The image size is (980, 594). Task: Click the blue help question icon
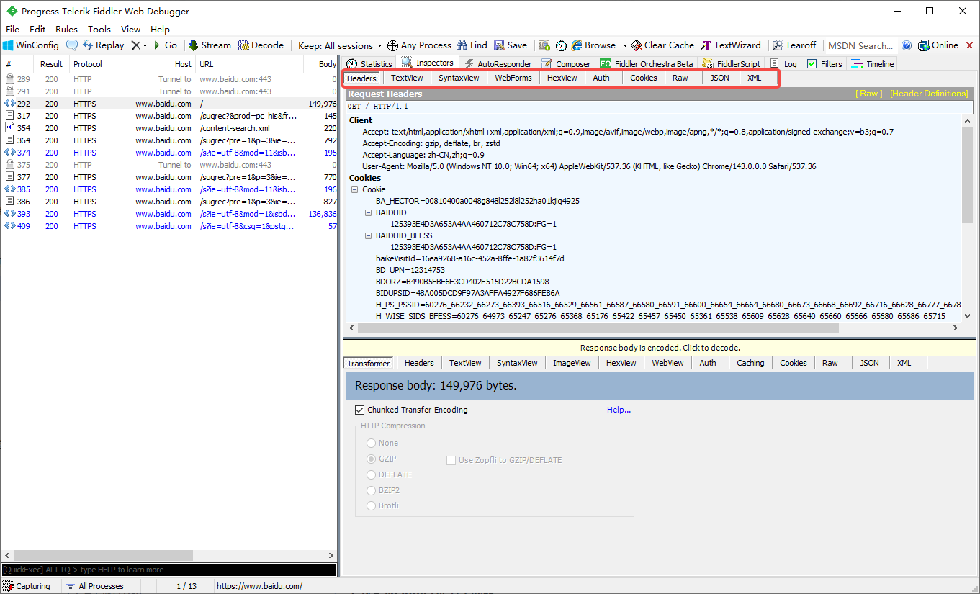(907, 45)
